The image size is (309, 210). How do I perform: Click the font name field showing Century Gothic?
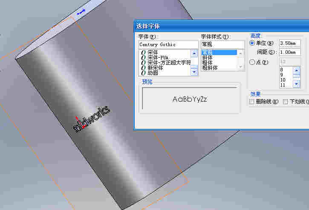[168, 45]
